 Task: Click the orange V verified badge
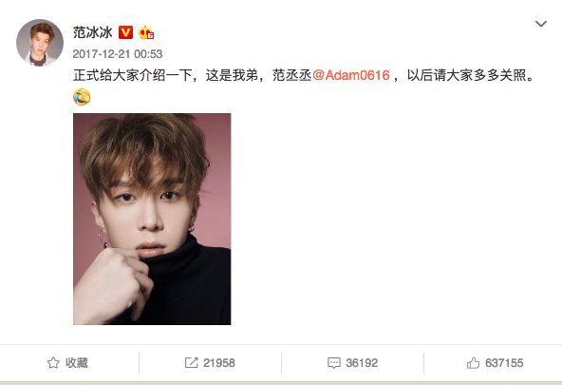(125, 32)
